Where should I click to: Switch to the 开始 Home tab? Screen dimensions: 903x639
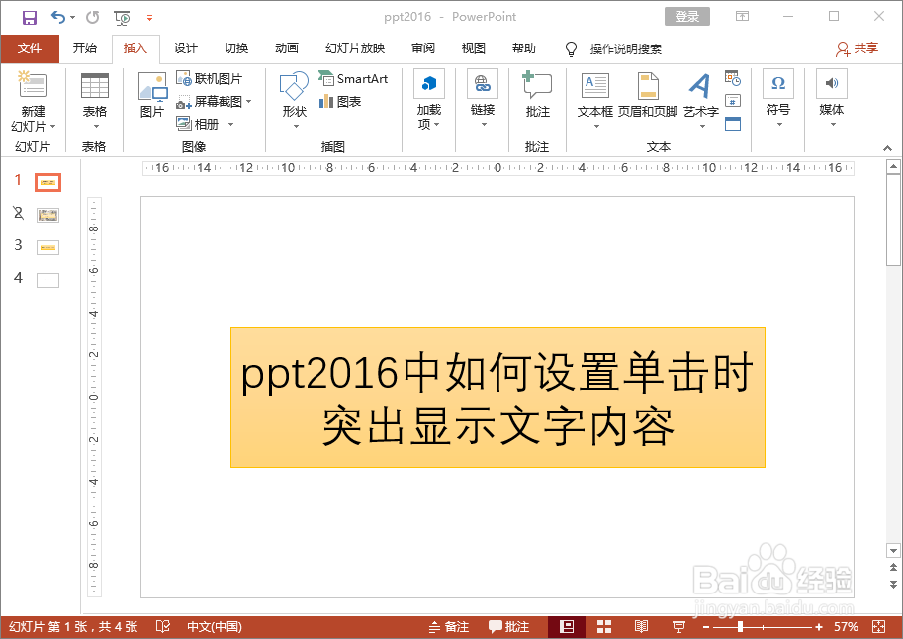[x=85, y=48]
